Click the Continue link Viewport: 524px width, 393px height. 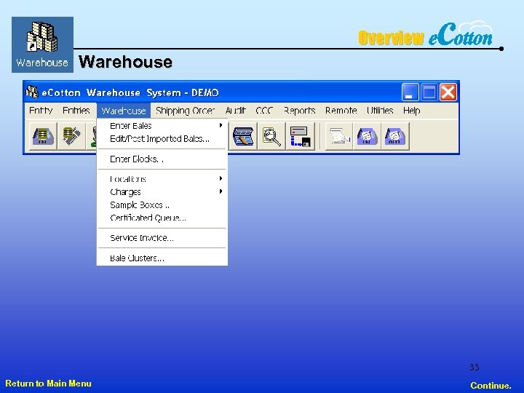[x=491, y=385]
